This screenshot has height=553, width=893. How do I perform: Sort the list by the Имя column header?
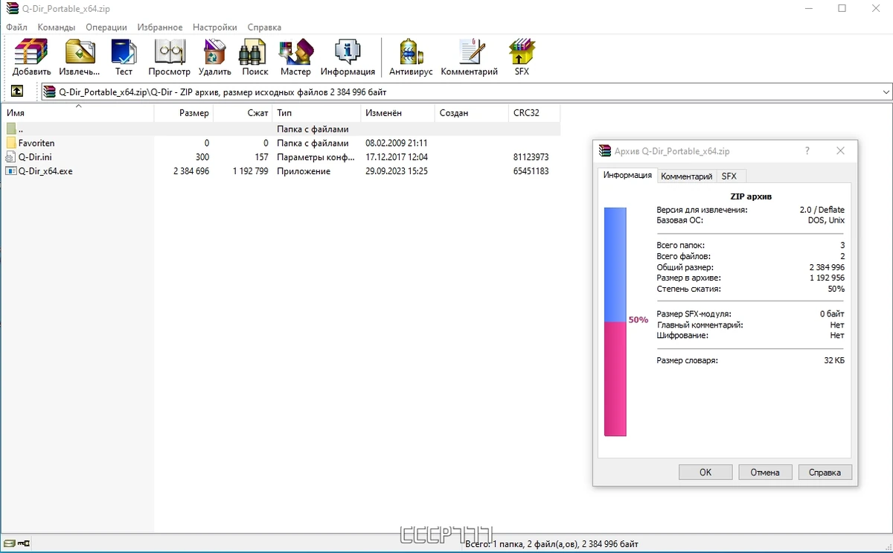(77, 113)
